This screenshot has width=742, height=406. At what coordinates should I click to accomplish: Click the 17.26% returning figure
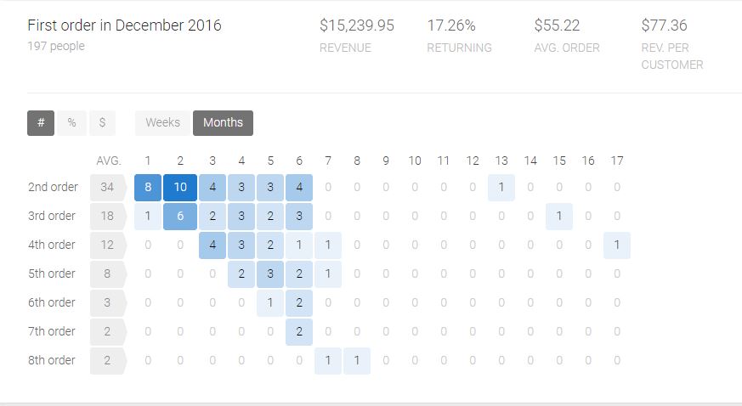click(451, 25)
